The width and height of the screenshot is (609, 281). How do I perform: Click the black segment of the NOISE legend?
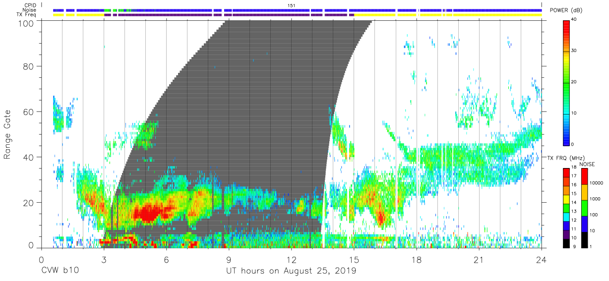[585, 239]
